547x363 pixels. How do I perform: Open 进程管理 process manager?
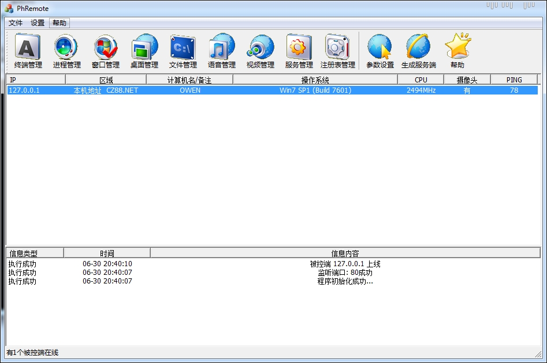(66, 51)
